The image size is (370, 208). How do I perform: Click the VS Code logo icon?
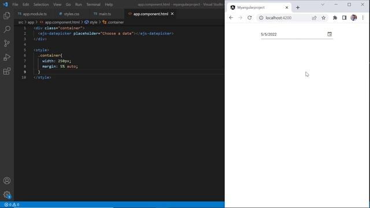click(5, 5)
